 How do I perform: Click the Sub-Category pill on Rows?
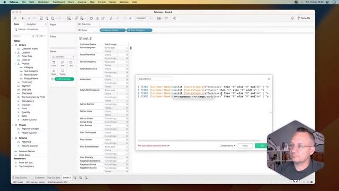point(139,30)
